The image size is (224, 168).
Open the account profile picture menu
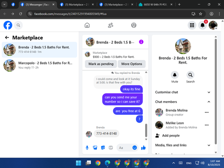[x=213, y=25]
